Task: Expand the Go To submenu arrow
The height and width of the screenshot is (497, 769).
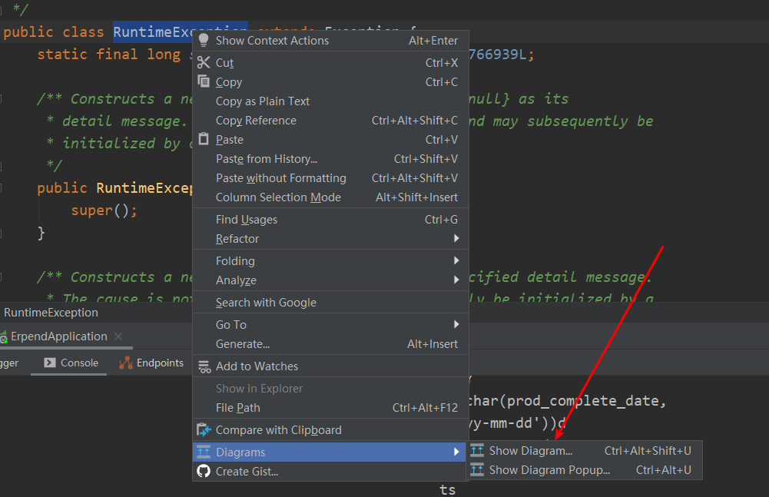Action: coord(456,324)
